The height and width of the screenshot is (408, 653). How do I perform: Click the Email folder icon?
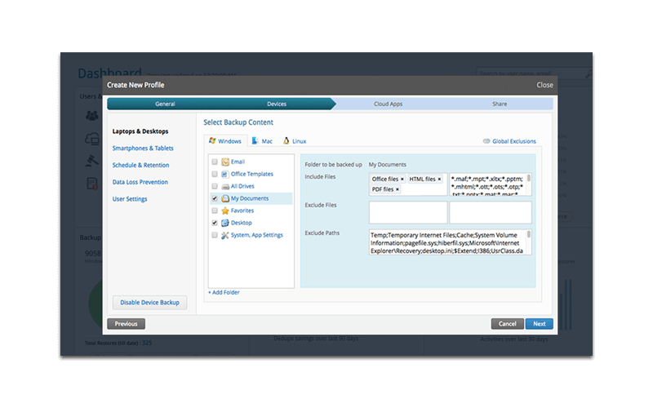click(x=225, y=162)
